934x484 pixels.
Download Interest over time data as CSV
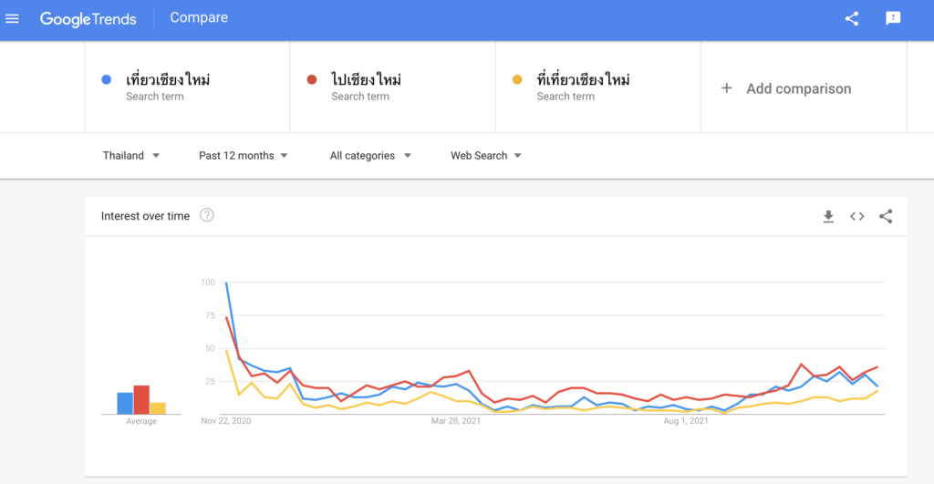[x=828, y=217]
